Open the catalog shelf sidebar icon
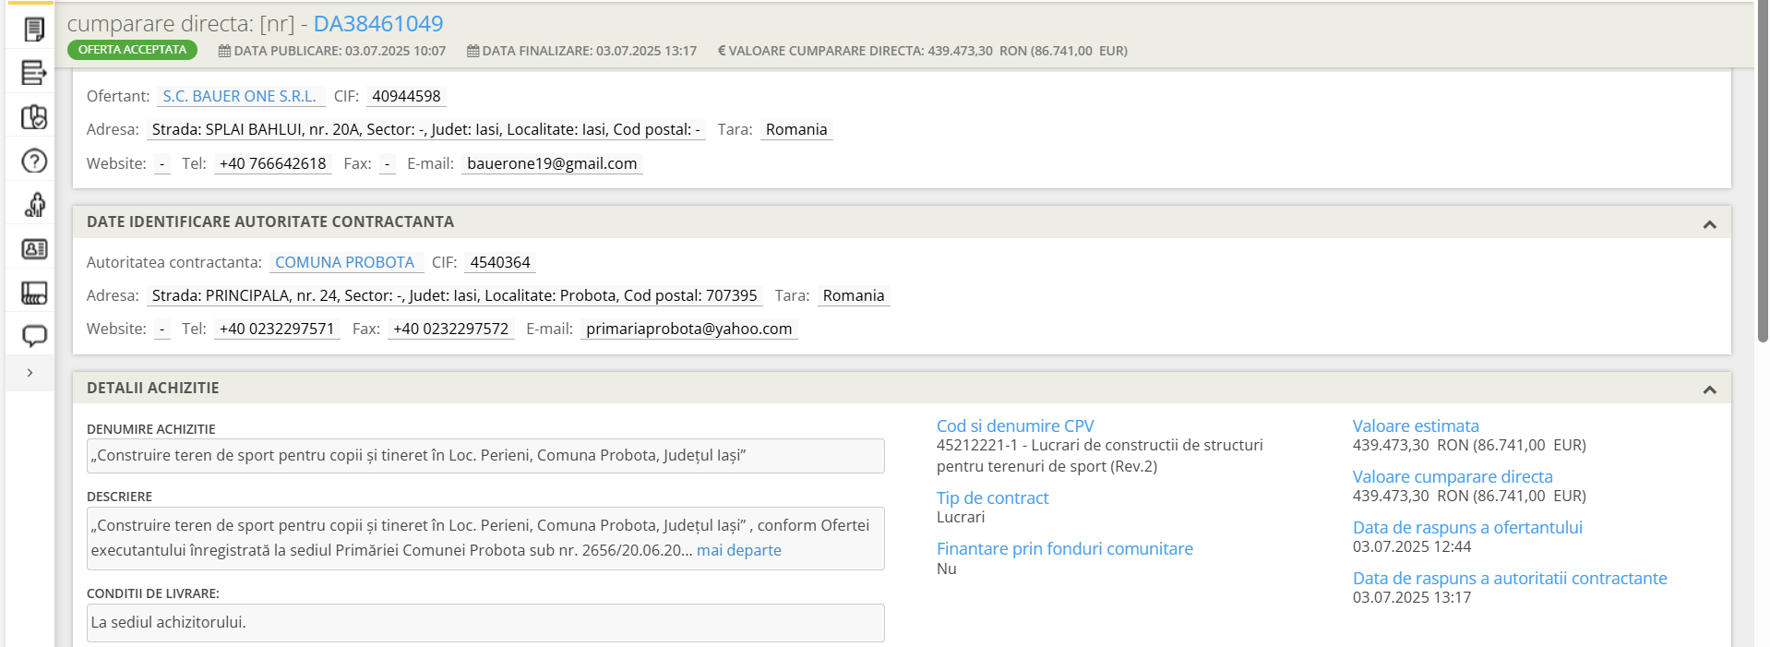 (x=34, y=294)
